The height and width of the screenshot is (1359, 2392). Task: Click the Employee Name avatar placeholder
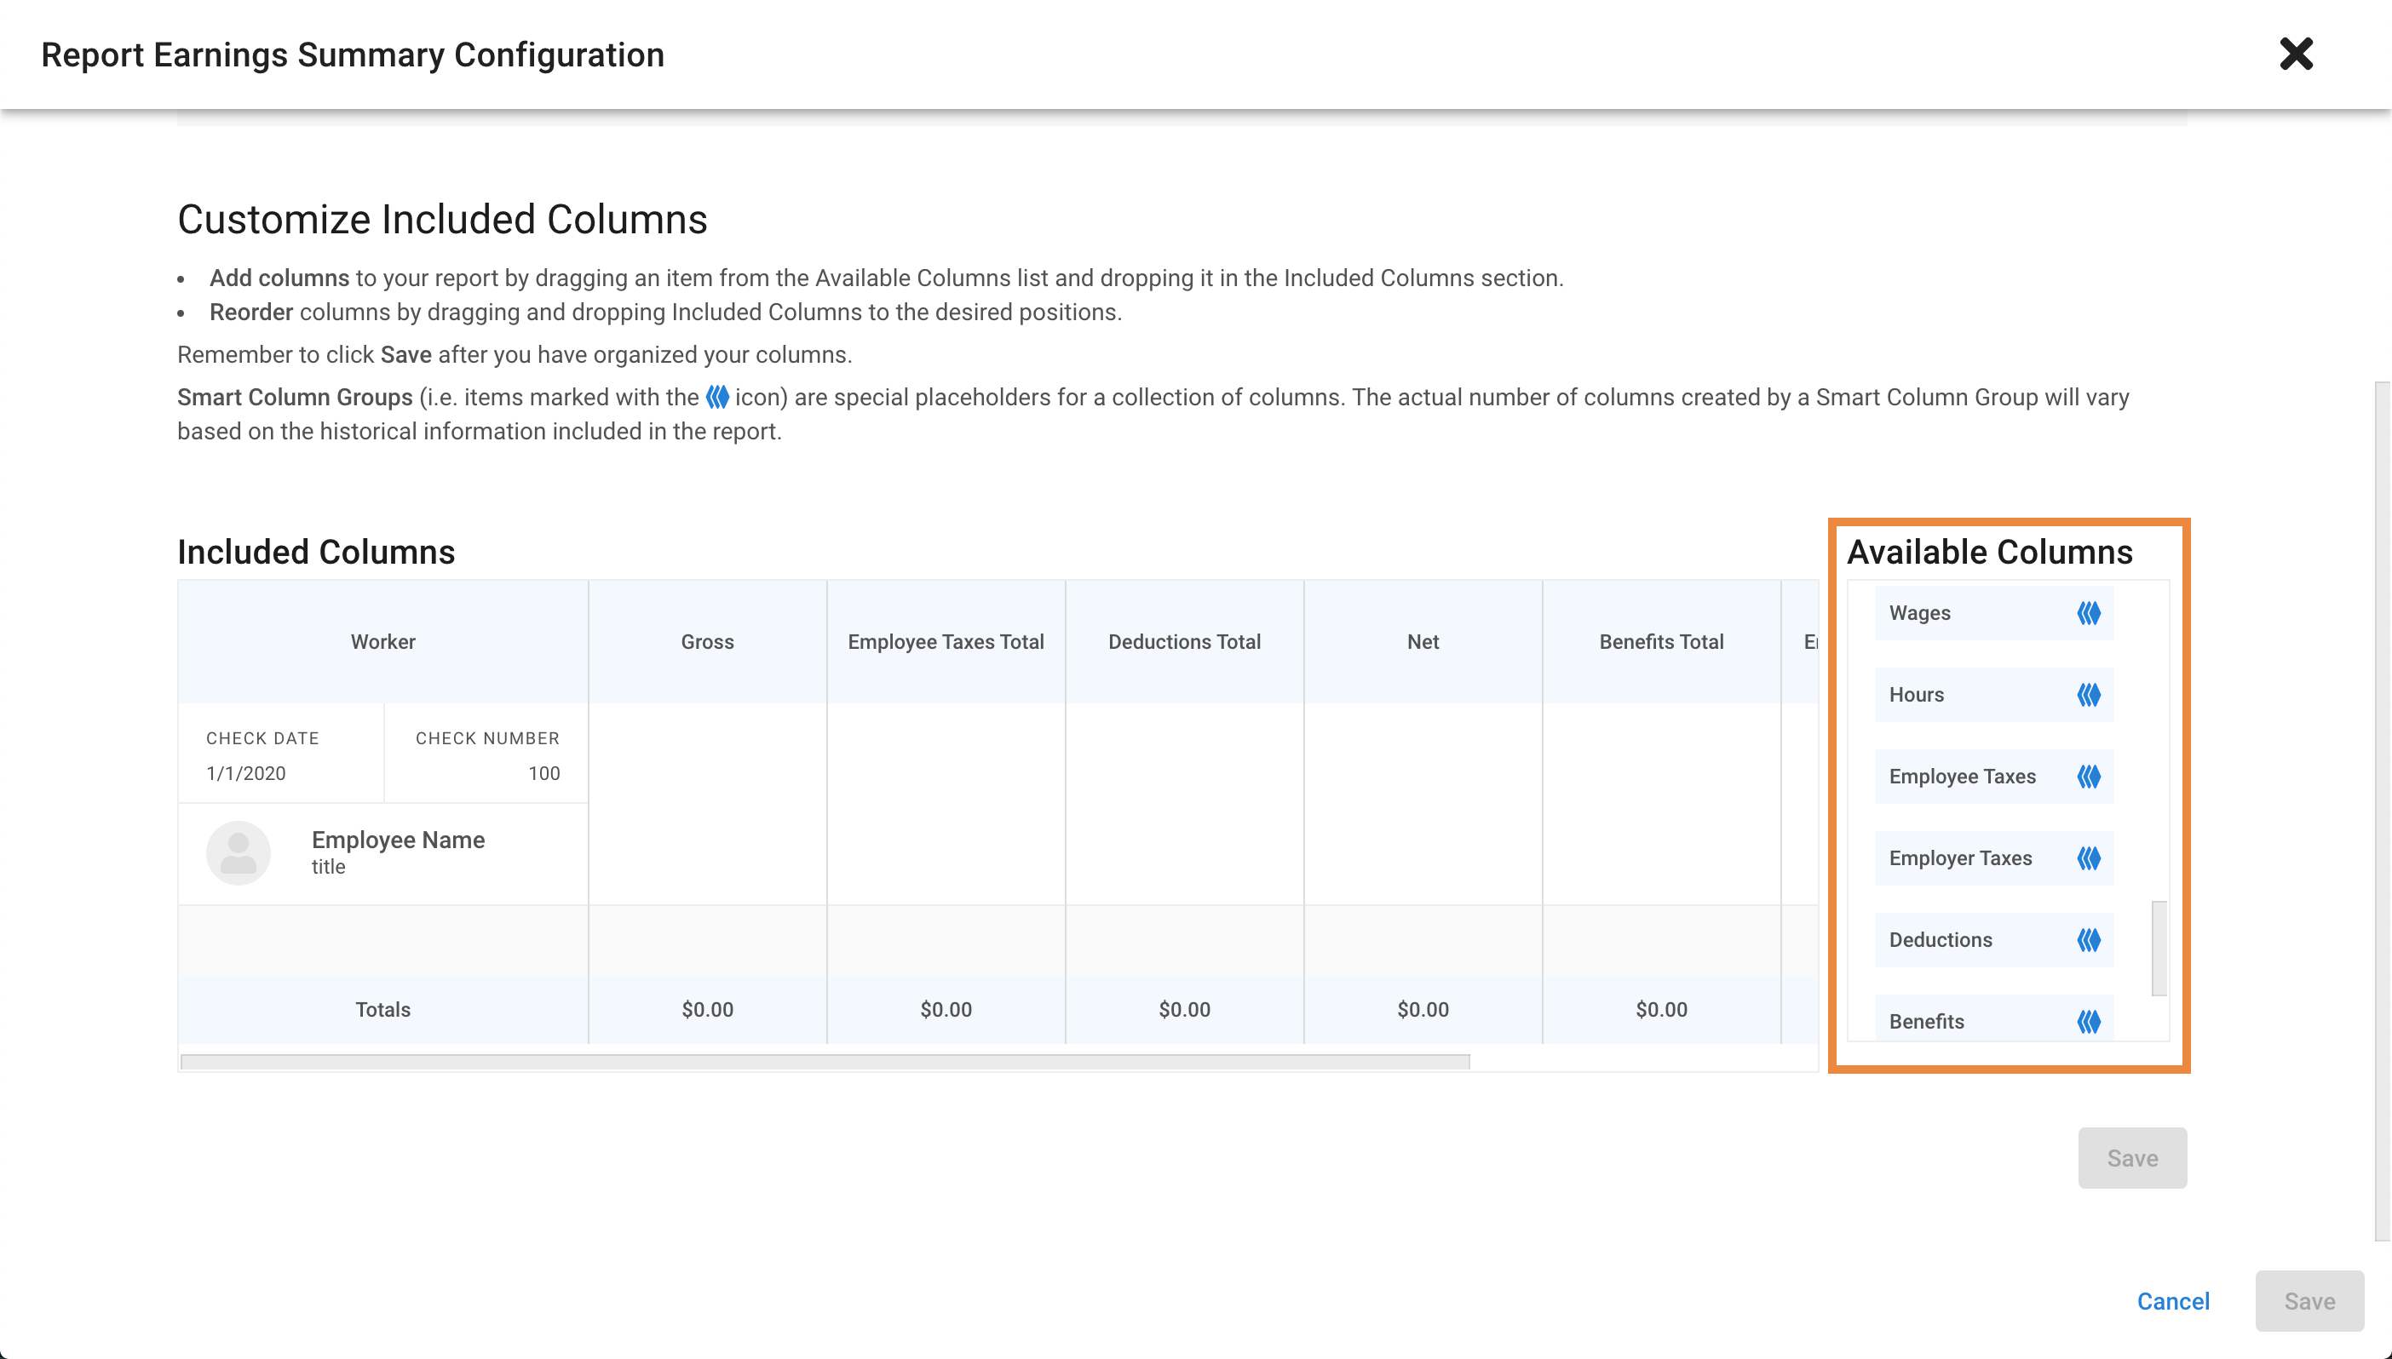[x=238, y=852]
